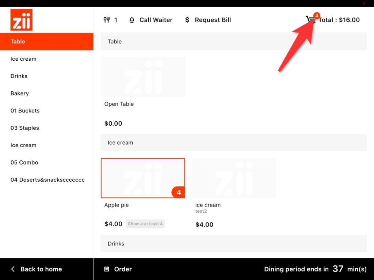Open the 04 Deserts&snacks category
This screenshot has width=374, height=280.
click(47, 179)
